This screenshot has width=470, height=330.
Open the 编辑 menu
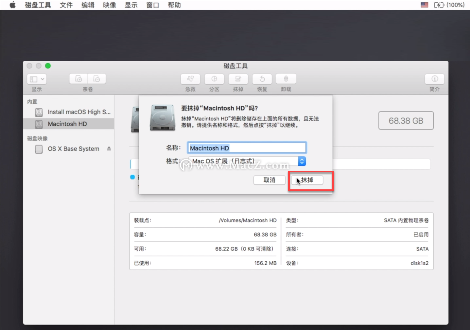pos(88,5)
